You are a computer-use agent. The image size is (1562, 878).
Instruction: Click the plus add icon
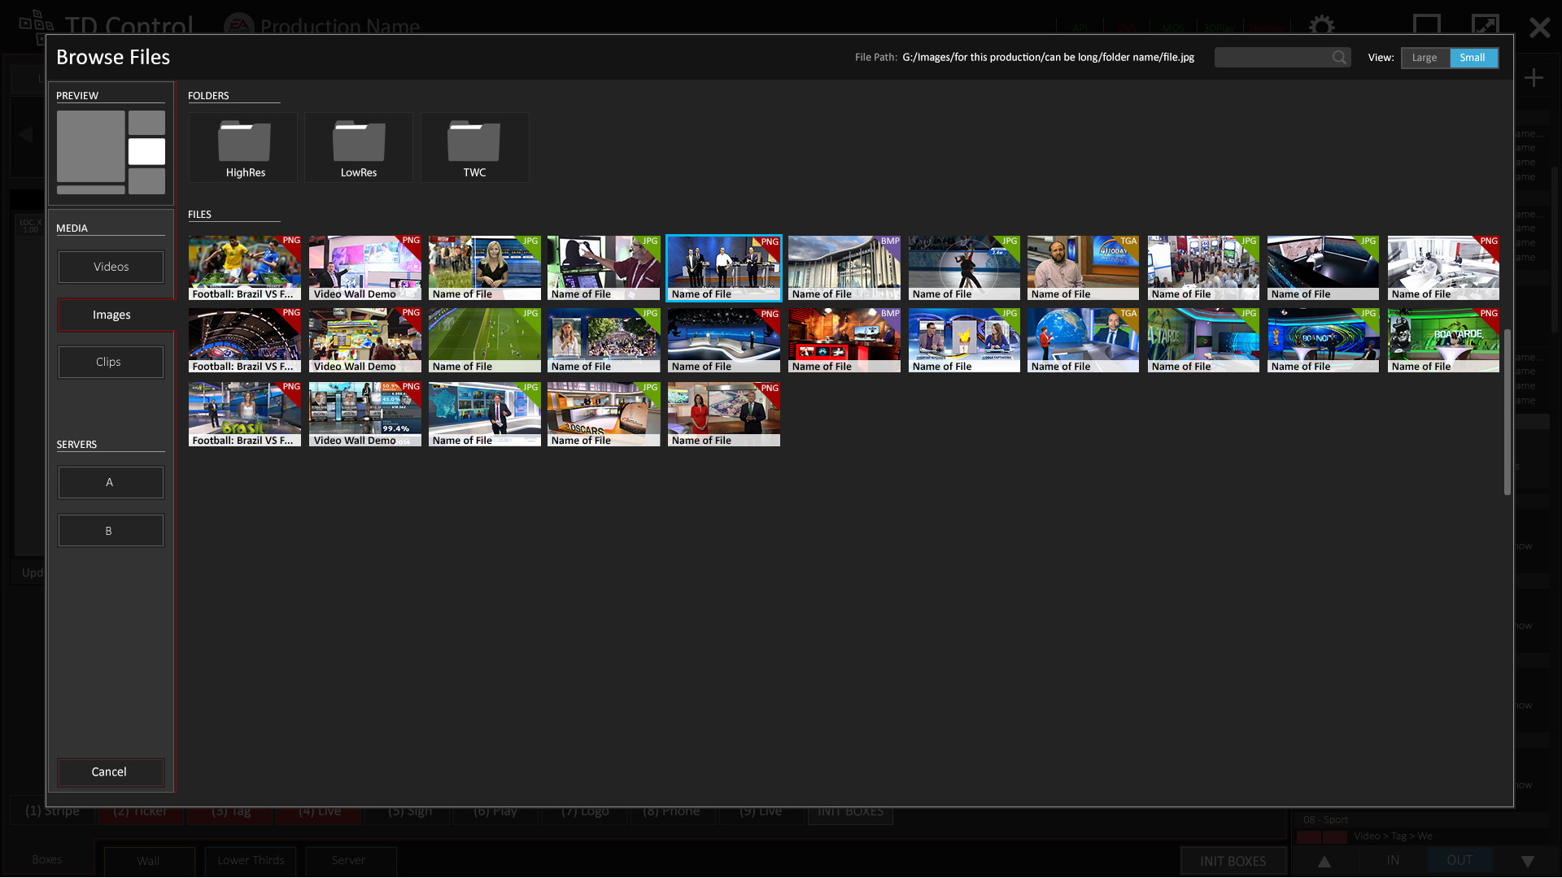(x=1534, y=78)
